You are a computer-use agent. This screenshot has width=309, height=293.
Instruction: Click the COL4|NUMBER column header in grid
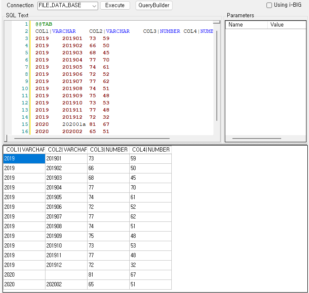150,150
